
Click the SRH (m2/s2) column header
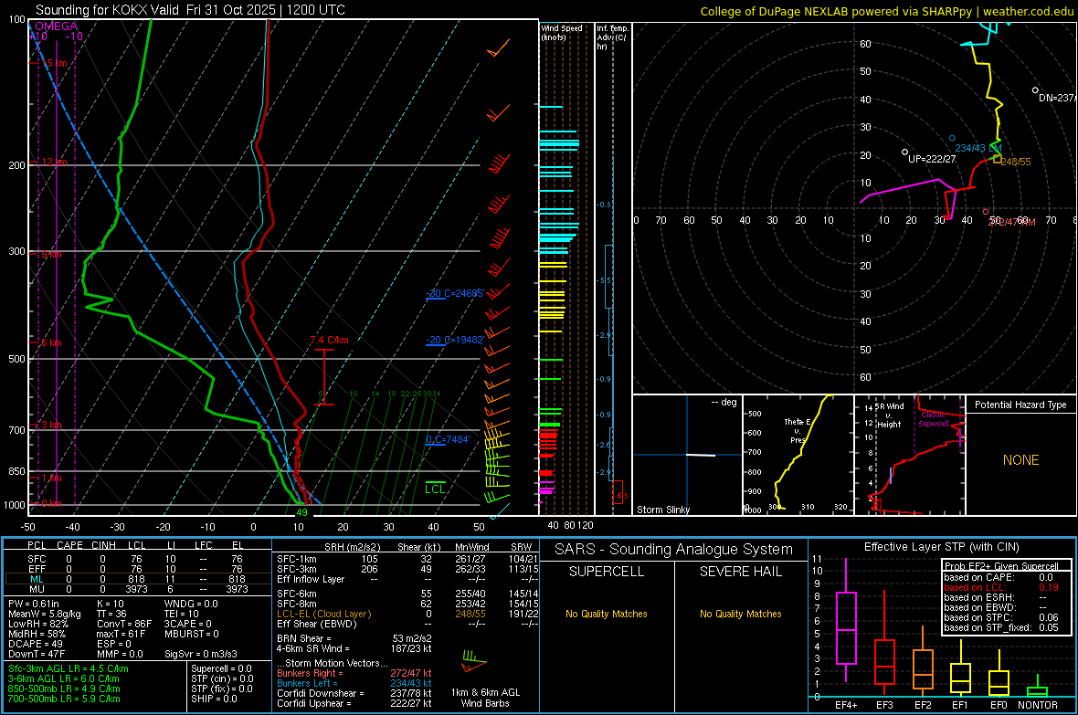[352, 547]
